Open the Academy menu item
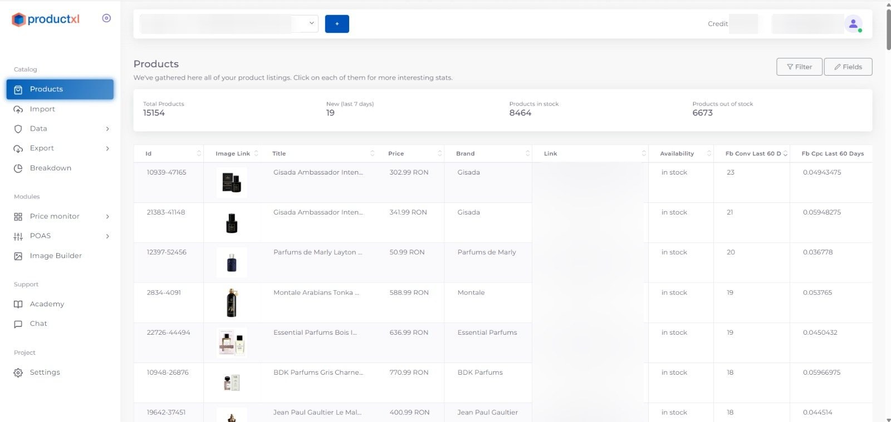Screen dimensions: 891x422 click(60, 304)
